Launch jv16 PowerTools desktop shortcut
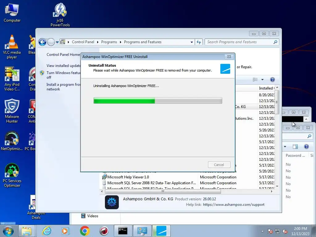 point(60,15)
